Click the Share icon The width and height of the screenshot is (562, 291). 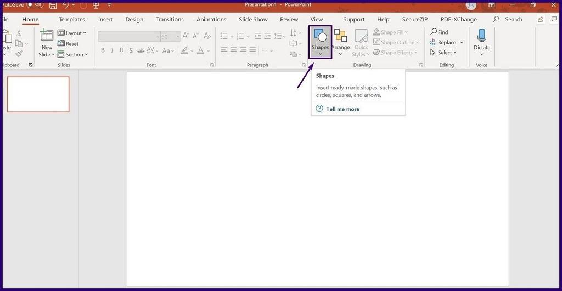tap(541, 19)
